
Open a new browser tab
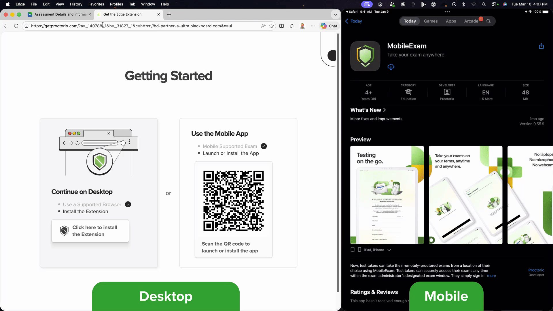pos(169,14)
